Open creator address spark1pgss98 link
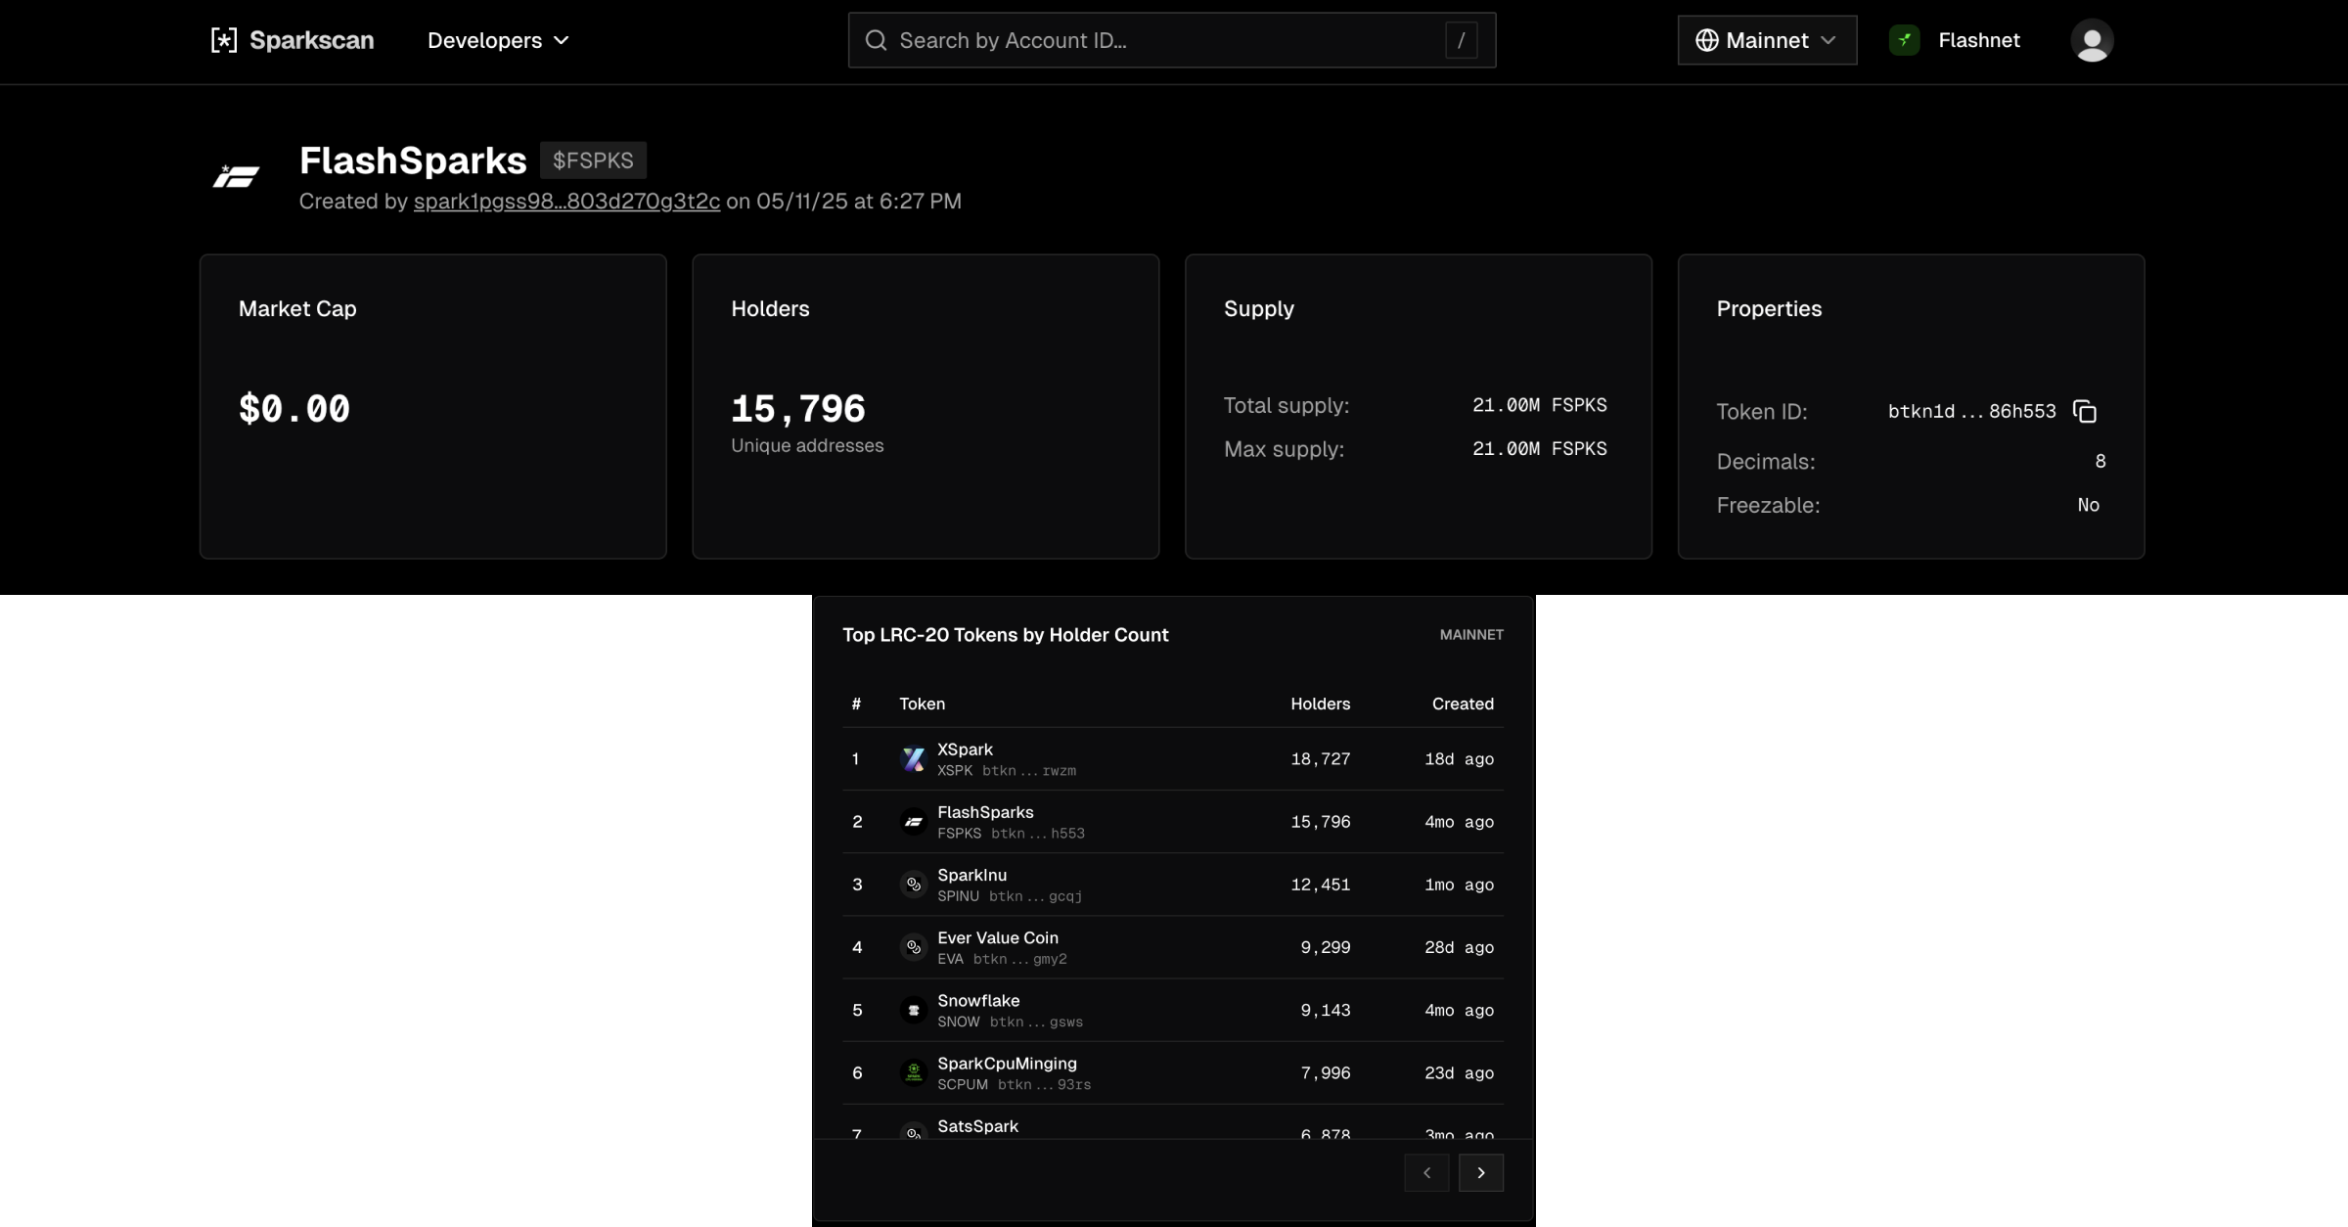Viewport: 2348px width, 1227px height. pos(566,202)
